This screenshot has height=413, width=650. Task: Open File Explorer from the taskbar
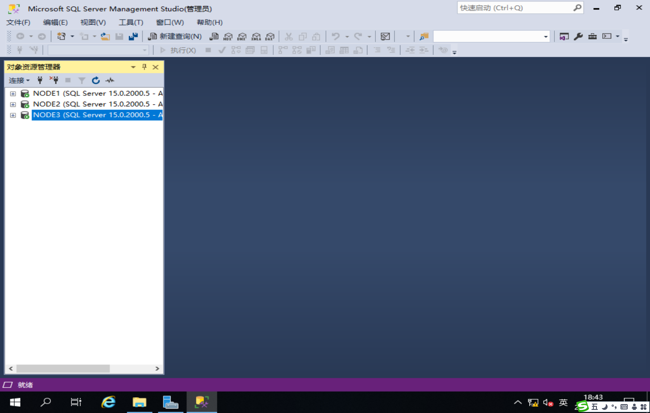139,402
